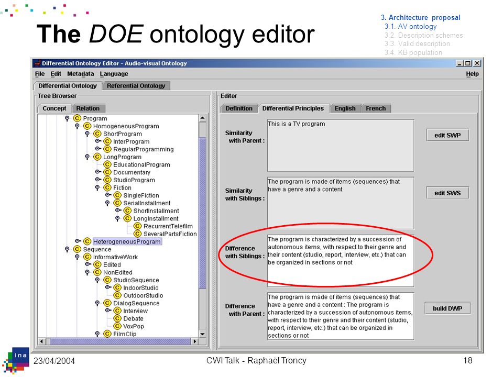Open the Edit menu
The image size is (503, 377).
tap(56, 74)
